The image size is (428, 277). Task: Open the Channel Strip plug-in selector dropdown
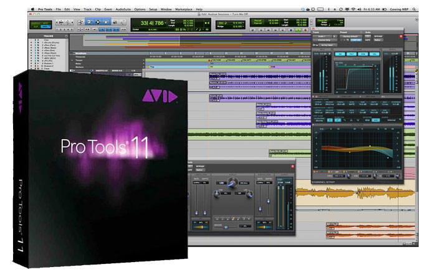tap(325, 40)
